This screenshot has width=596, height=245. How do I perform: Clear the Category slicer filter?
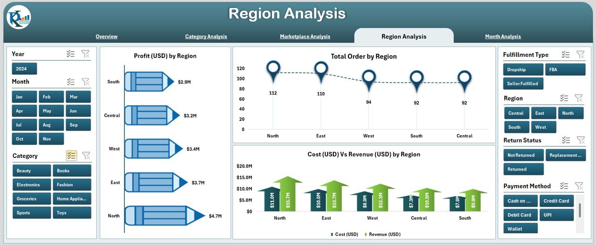coord(86,155)
